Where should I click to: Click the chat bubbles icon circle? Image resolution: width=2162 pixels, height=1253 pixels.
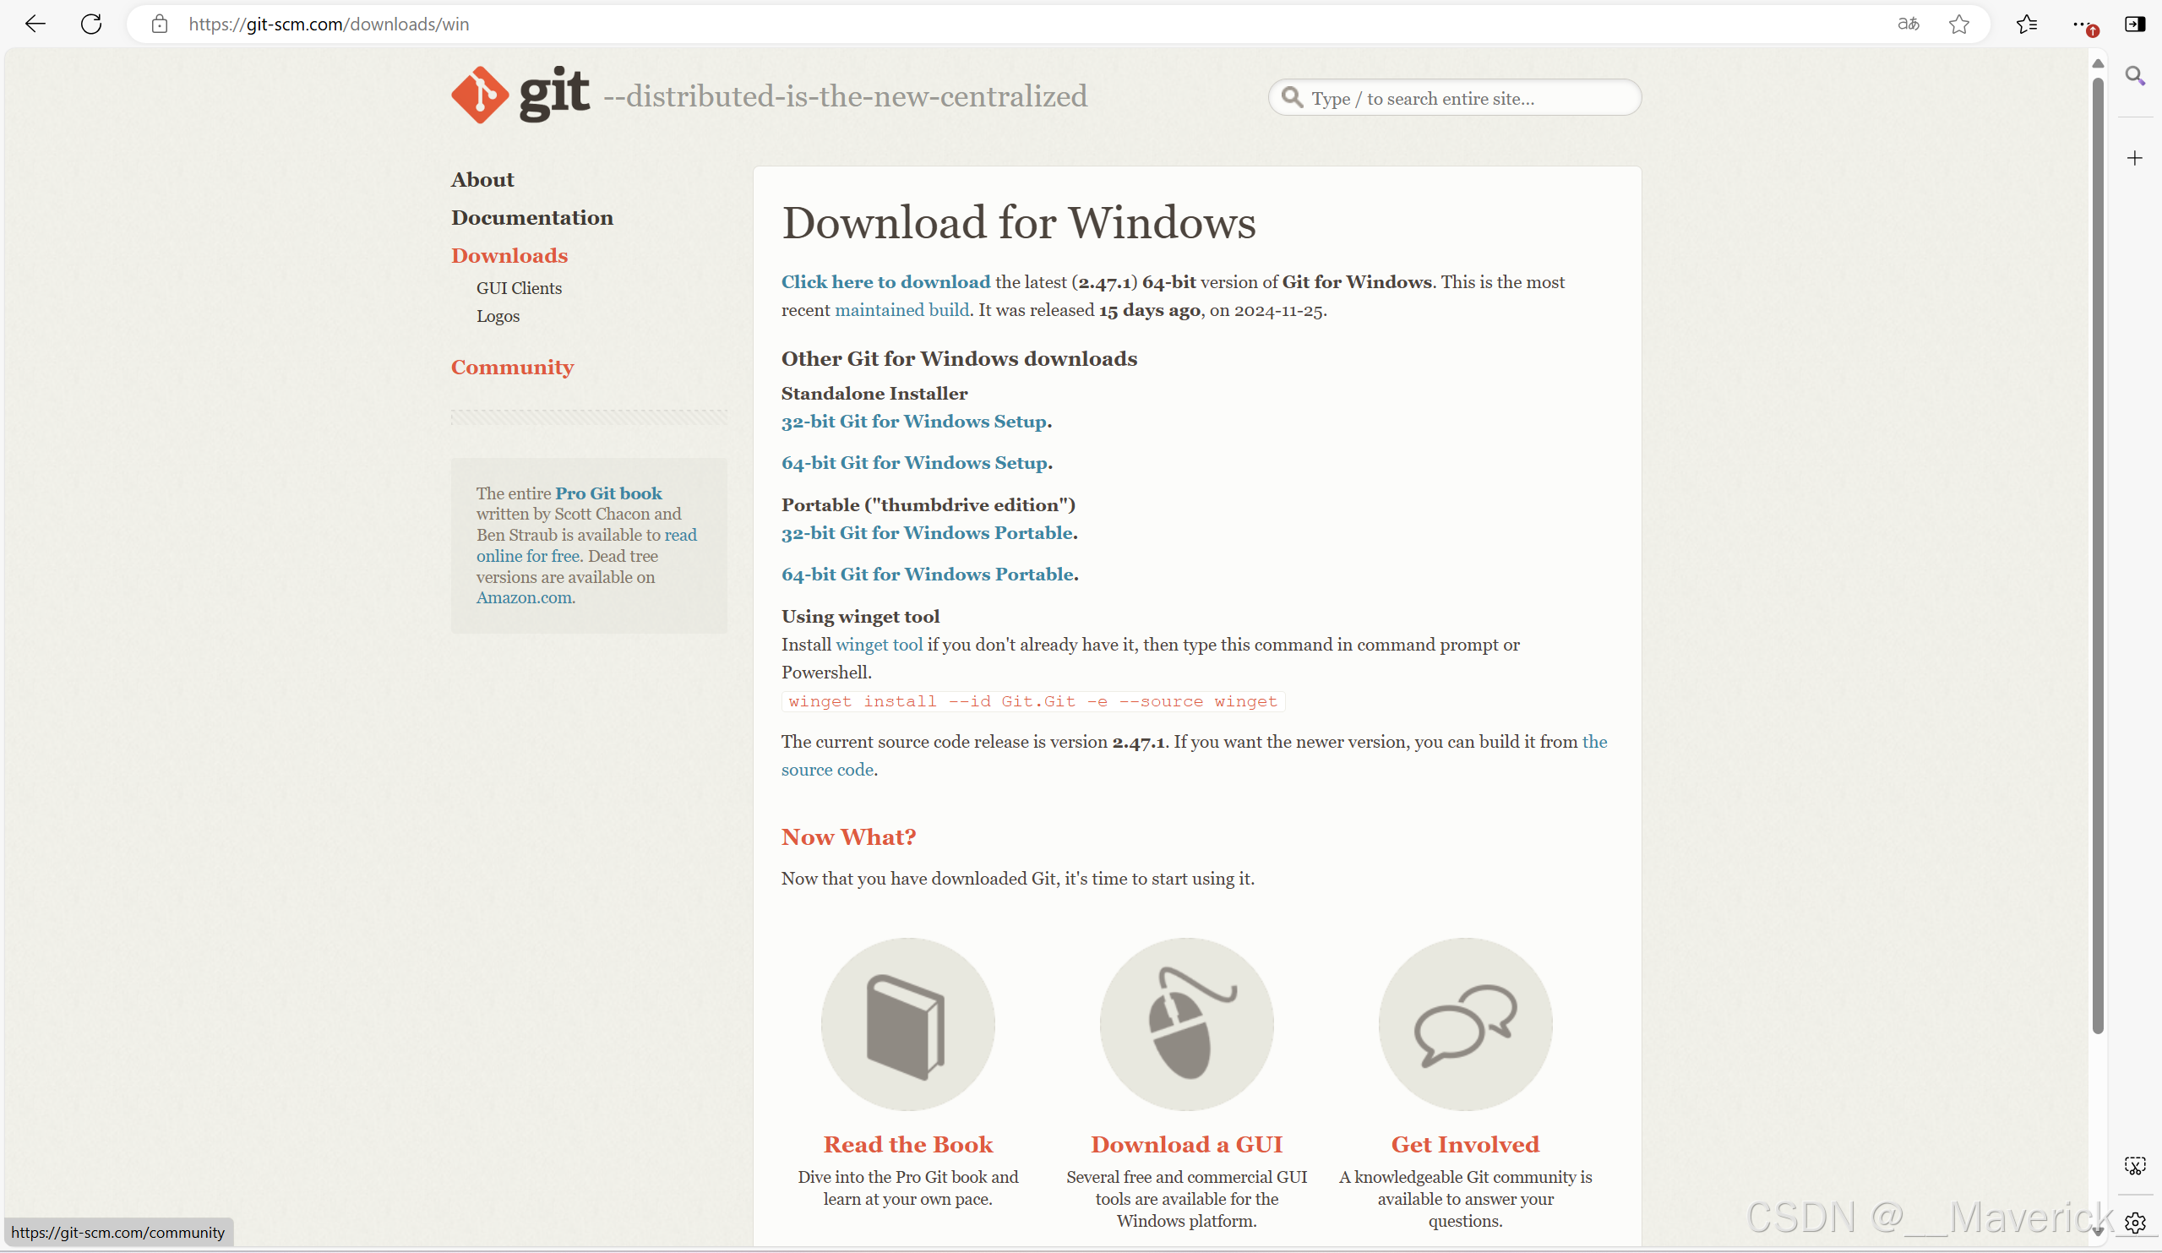coord(1464,1024)
